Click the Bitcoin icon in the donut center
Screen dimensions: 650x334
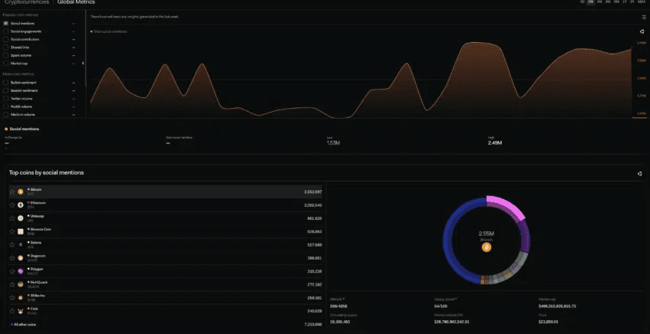tap(487, 247)
